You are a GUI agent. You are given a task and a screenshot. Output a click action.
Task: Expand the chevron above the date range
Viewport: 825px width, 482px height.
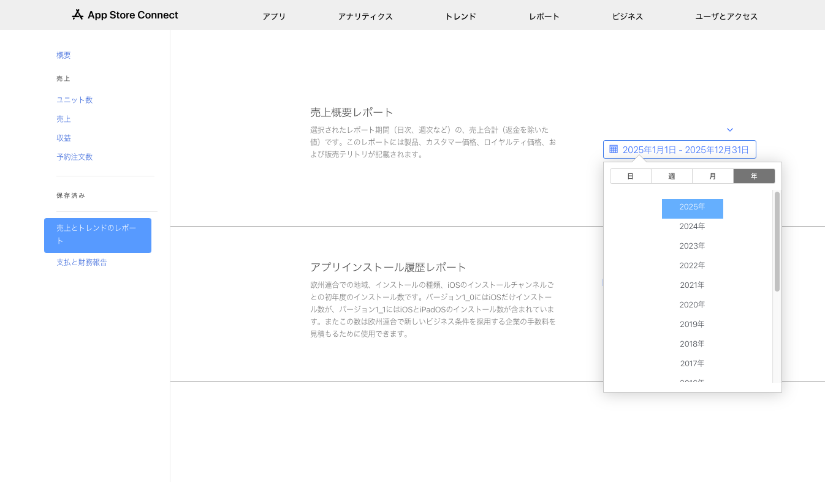(x=729, y=130)
